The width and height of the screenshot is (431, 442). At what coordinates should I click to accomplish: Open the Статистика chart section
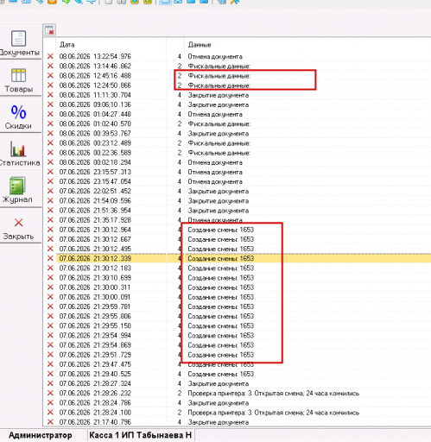(x=19, y=154)
